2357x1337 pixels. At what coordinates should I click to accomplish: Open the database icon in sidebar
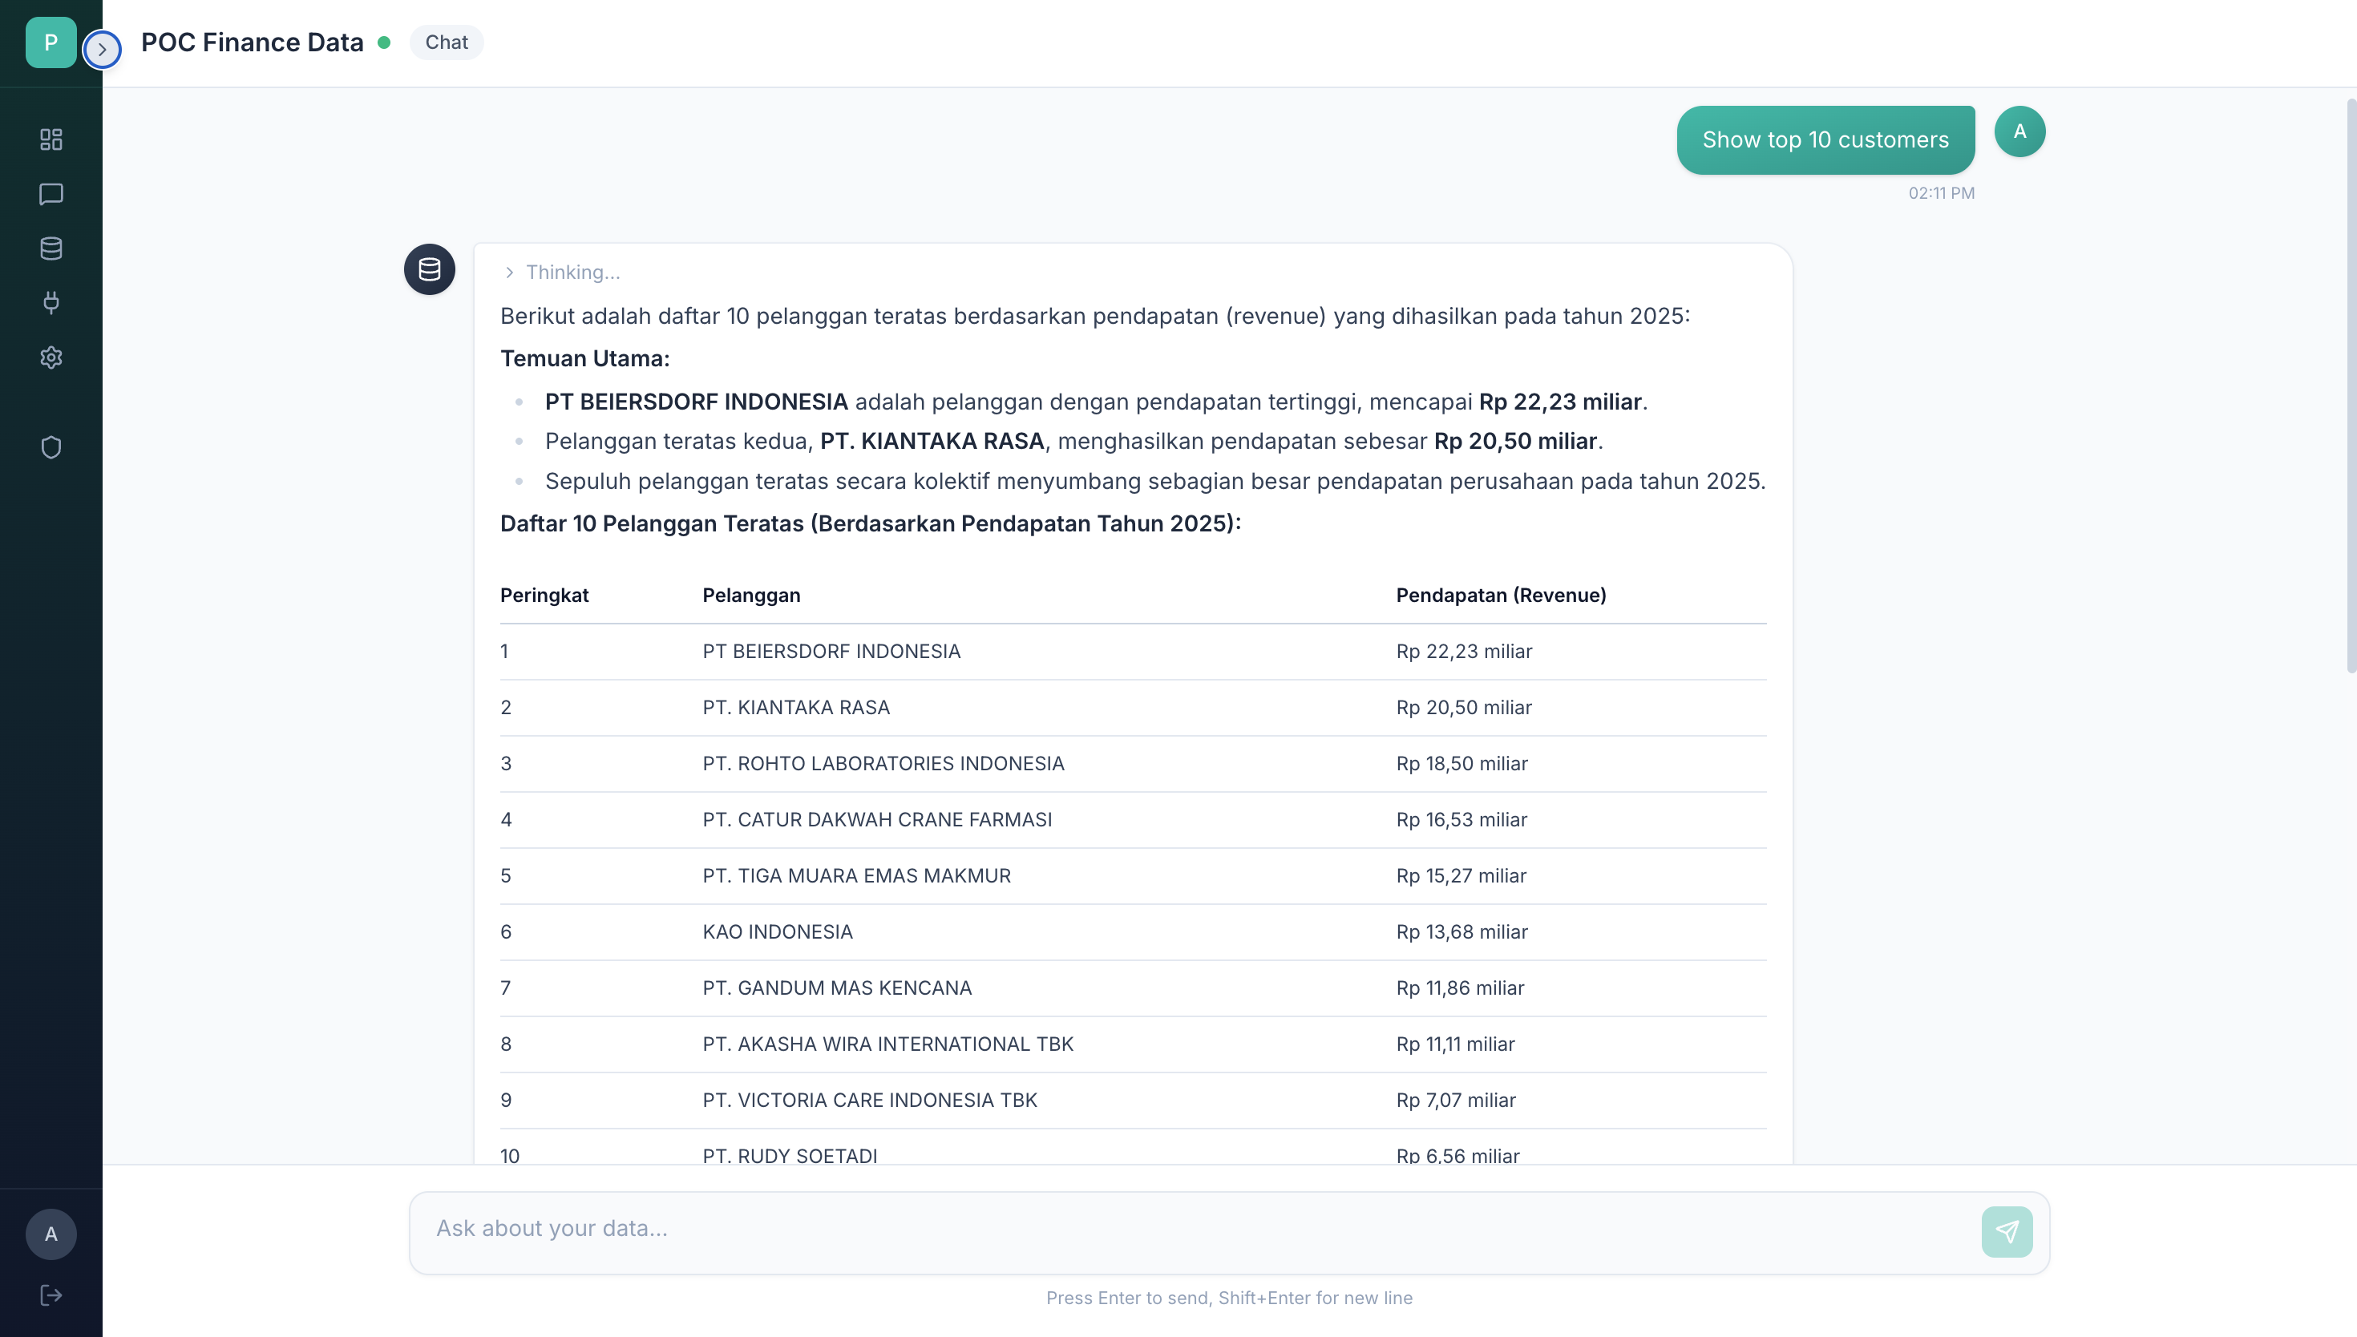(51, 248)
